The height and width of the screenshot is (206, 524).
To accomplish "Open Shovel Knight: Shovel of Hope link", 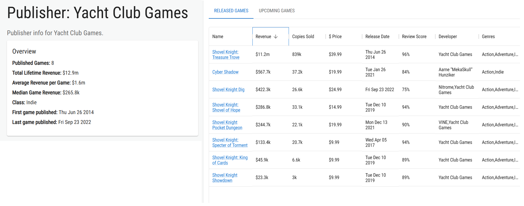I will 226,107.
